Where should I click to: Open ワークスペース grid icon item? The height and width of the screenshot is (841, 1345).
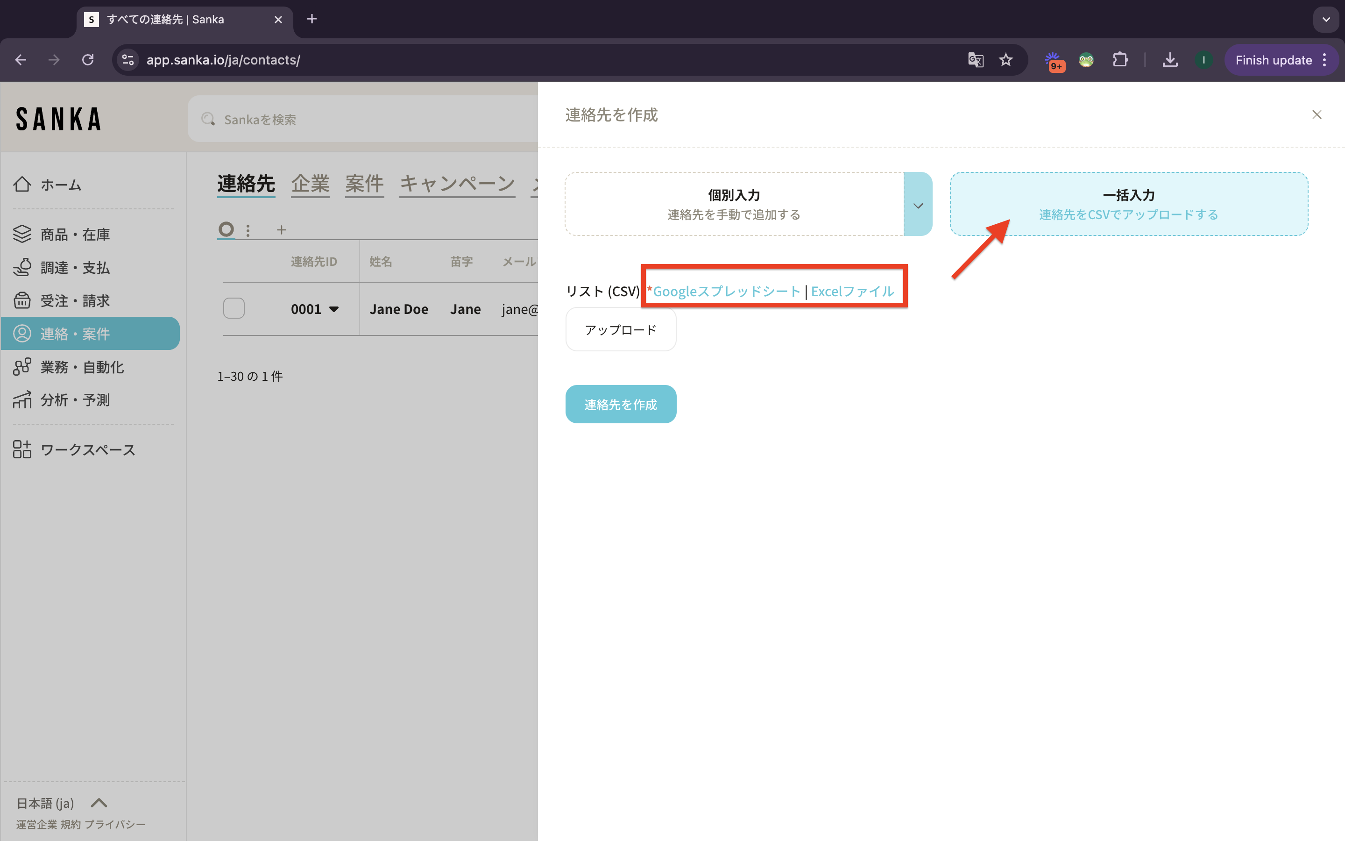(22, 449)
